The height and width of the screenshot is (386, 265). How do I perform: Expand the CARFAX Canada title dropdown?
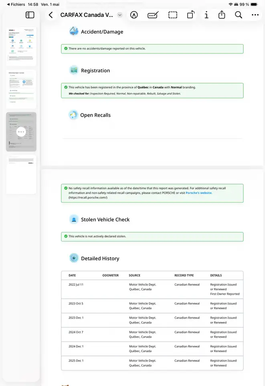pyautogui.click(x=120, y=15)
